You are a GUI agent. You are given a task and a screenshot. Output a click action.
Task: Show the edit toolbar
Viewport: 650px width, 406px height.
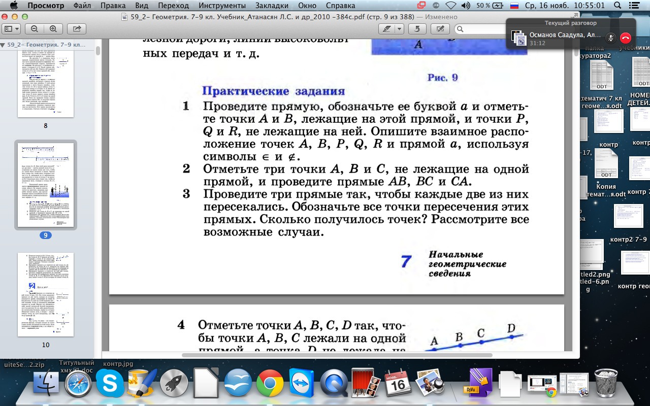coord(440,29)
